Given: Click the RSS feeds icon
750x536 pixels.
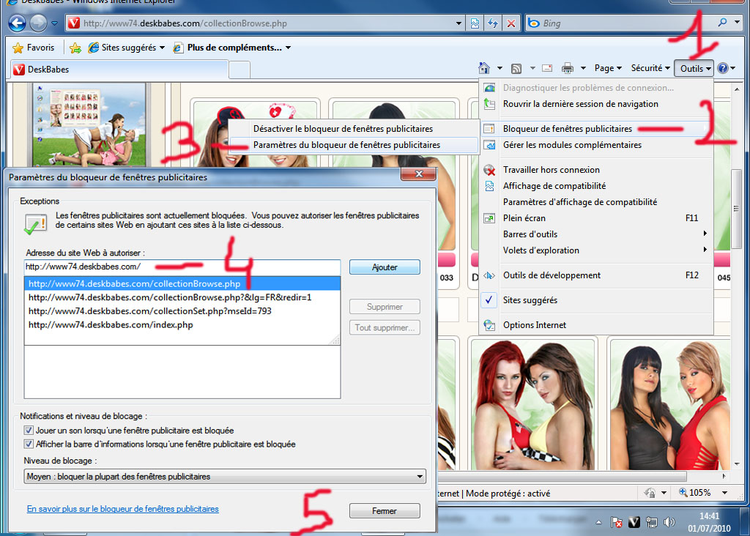Looking at the screenshot, I should click(x=517, y=68).
